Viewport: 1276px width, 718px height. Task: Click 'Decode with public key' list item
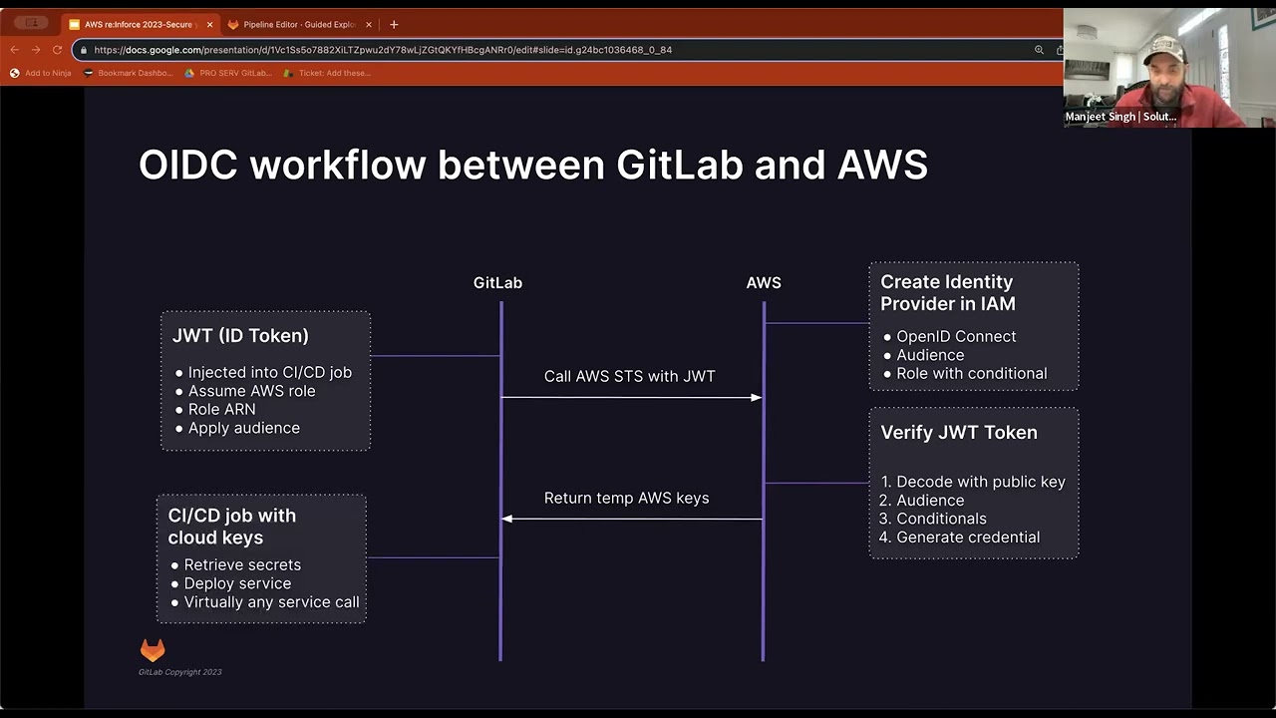(x=981, y=482)
